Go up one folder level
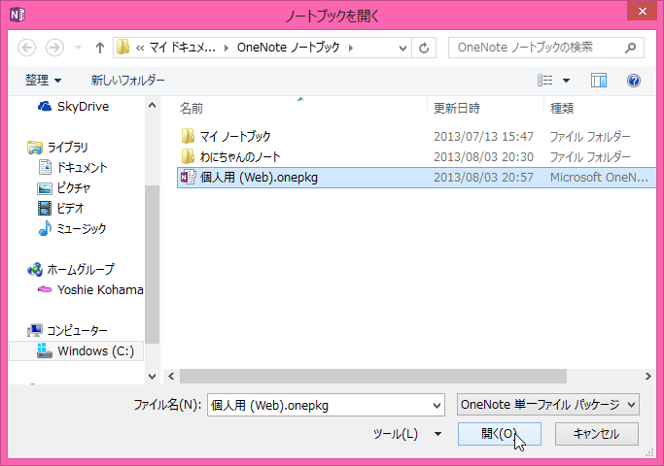 [x=100, y=48]
